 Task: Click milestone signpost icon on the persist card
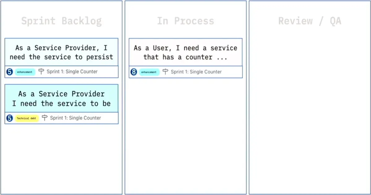tap(41, 72)
